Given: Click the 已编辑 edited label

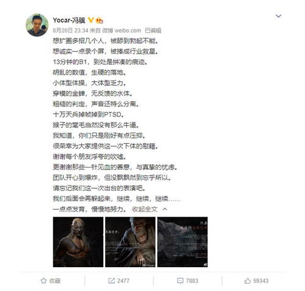Looking at the screenshot, I should point(153,31).
